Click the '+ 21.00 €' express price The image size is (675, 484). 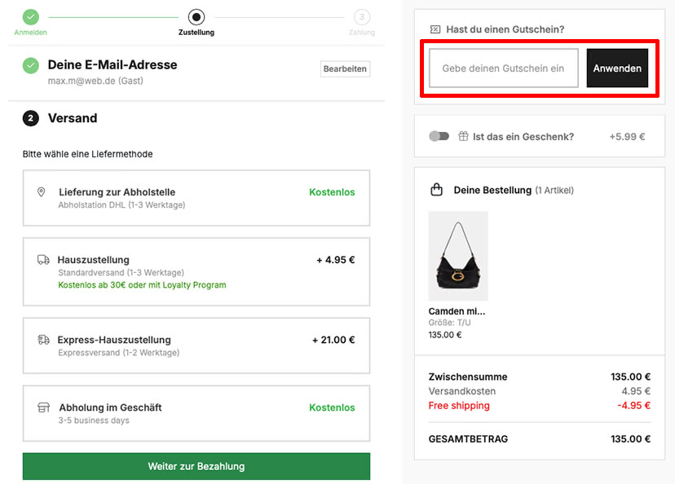333,340
